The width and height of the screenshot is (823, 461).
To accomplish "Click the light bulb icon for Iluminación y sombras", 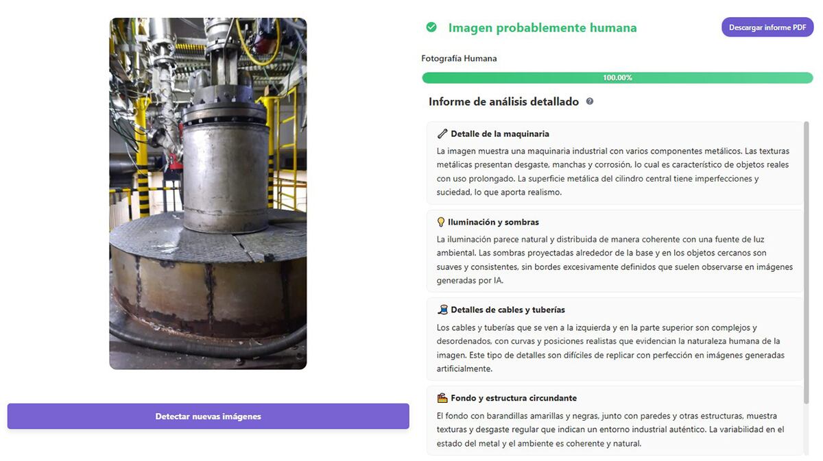I will point(441,222).
